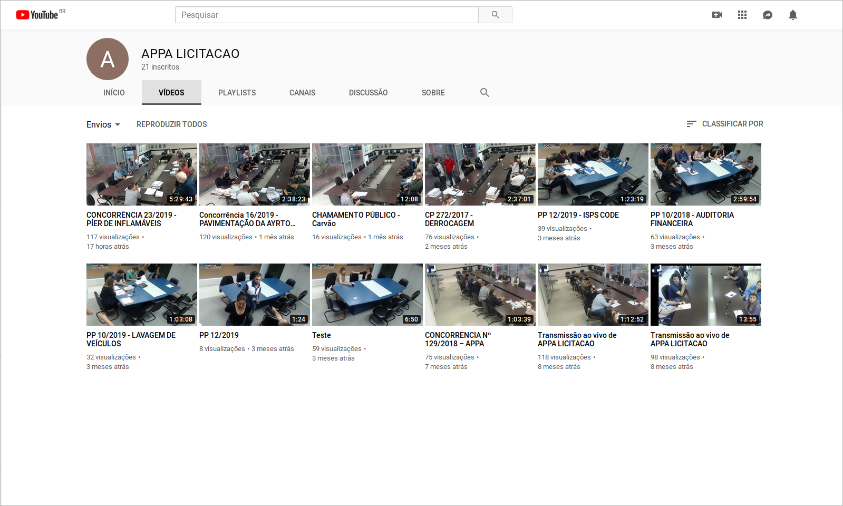Image resolution: width=843 pixels, height=506 pixels.
Task: Click the YouTube logo to go home
Action: click(x=37, y=15)
